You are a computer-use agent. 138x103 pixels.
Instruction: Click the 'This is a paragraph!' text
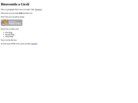click(8, 10)
